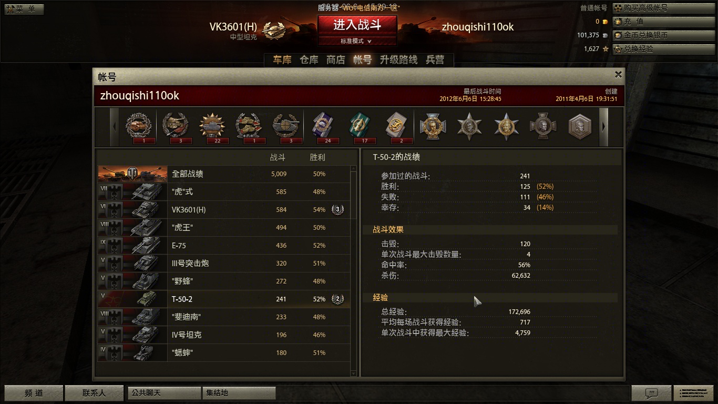Select the 全部战绩 overall stats row
718x404 pixels.
tap(224, 174)
